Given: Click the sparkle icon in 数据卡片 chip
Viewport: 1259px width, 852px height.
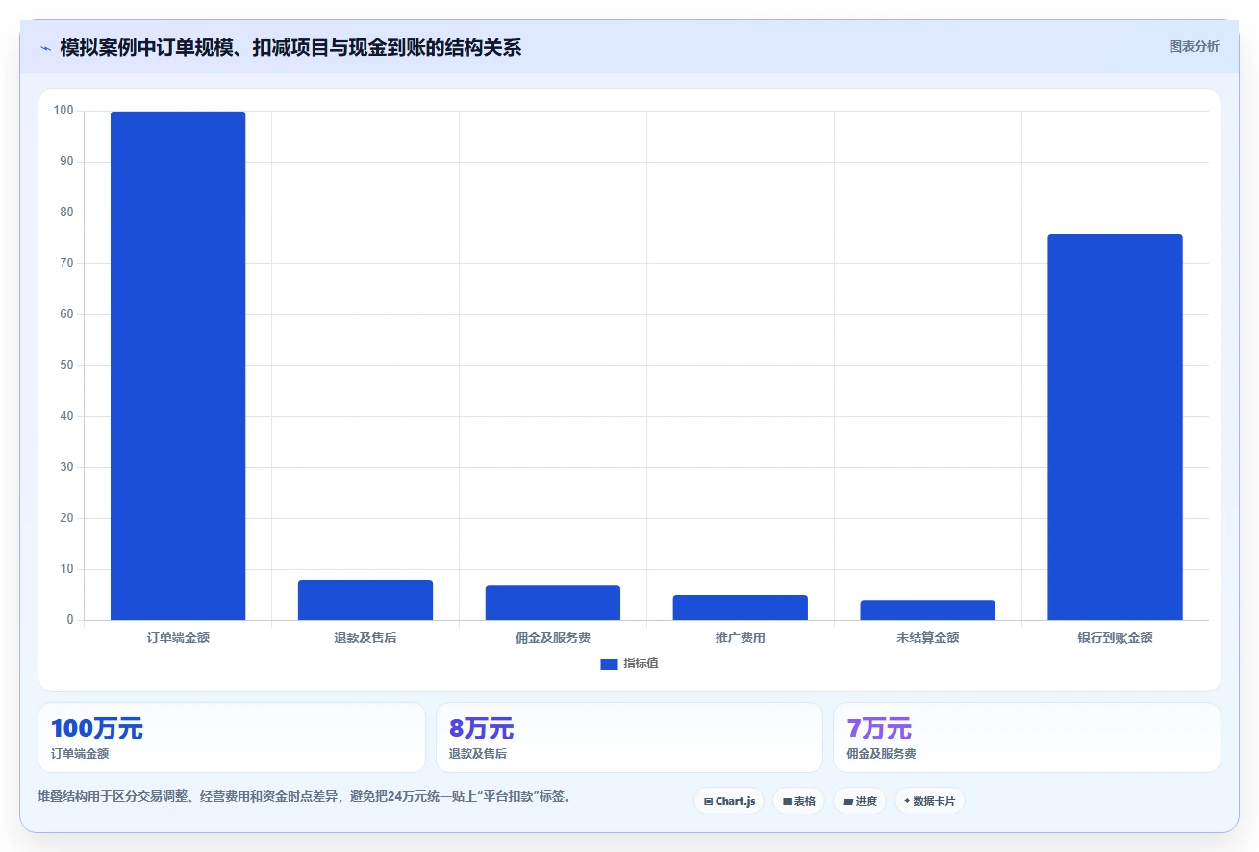Looking at the screenshot, I should point(907,801).
